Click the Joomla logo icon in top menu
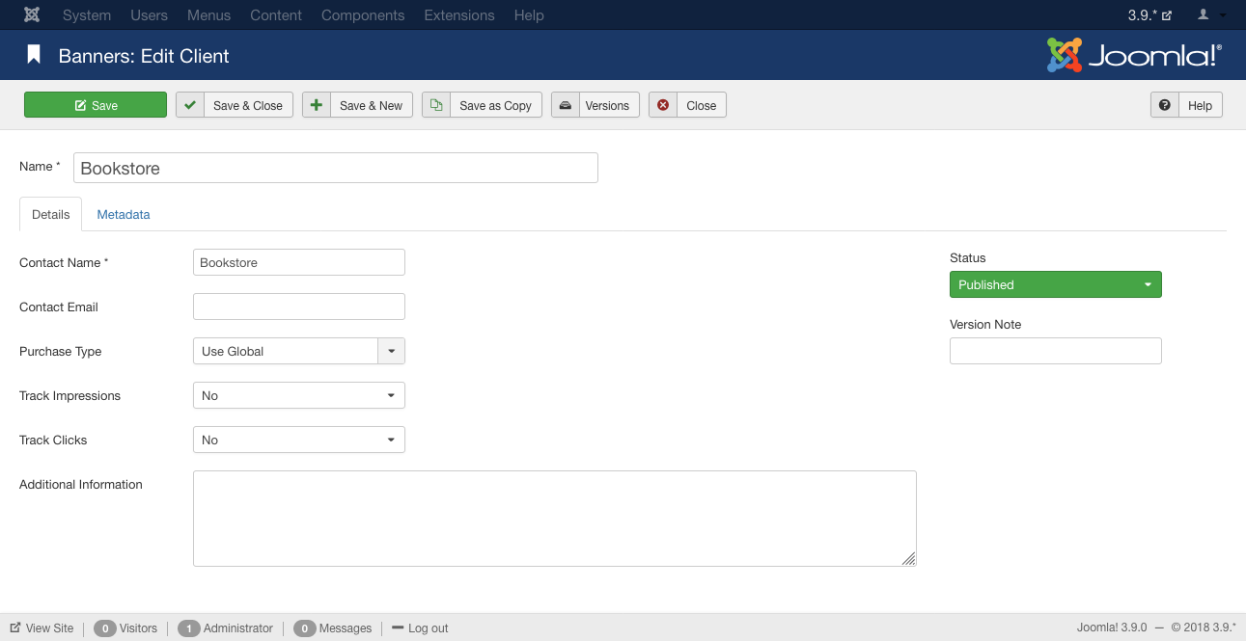1246x641 pixels. (32, 15)
